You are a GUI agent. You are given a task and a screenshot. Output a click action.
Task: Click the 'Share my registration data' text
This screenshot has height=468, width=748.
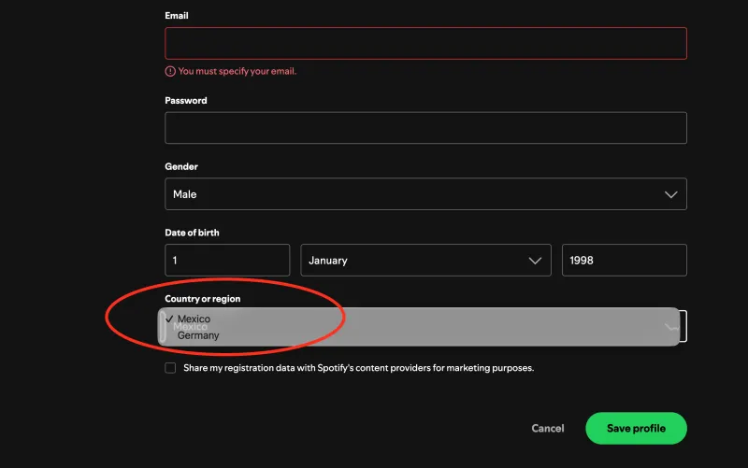359,368
